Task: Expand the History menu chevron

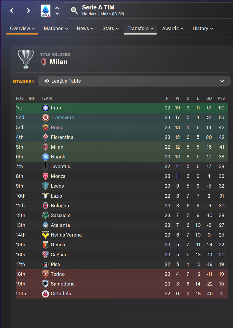Action: [211, 29]
